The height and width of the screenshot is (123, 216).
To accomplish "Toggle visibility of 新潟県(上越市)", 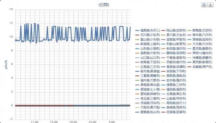I will 148,44.
